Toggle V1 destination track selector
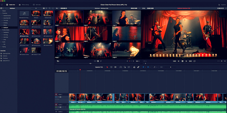This screenshot has width=227, height=113. (56, 94)
